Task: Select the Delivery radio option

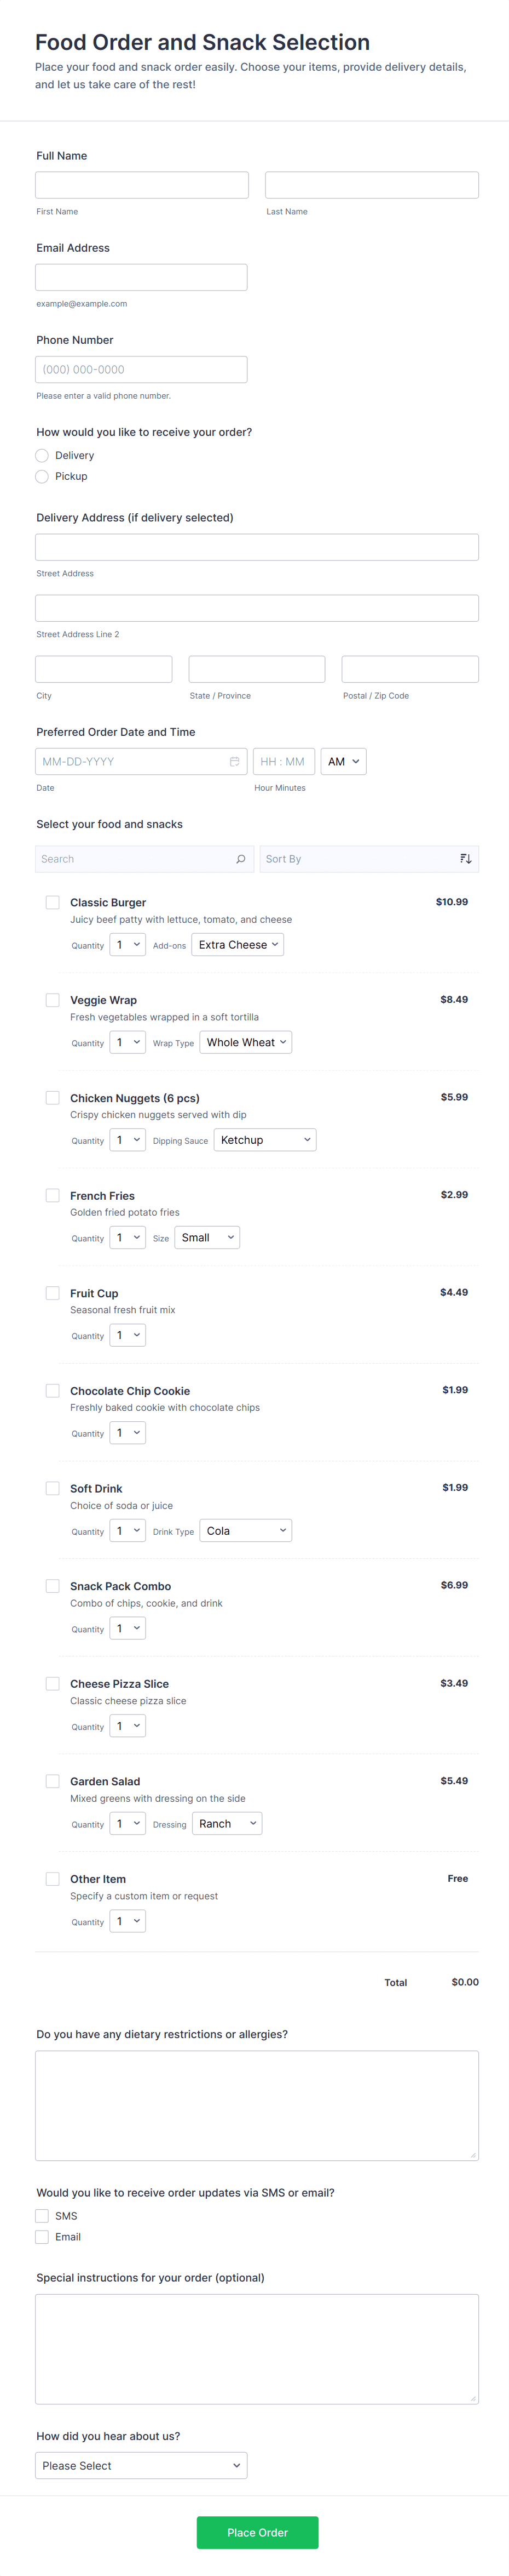Action: point(42,456)
